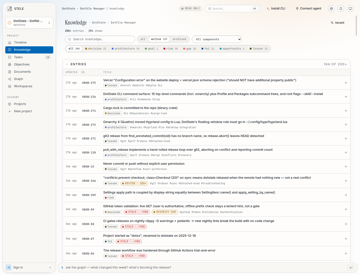Open the notifications bell
Screen dimensions: 360x275
pyautogui.click(x=341, y=8)
